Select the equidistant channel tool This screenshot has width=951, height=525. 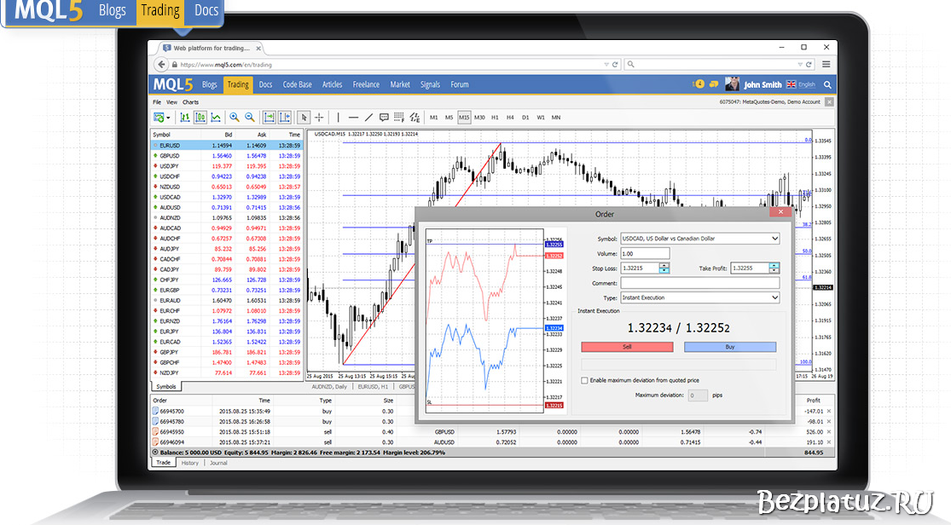tap(415, 118)
